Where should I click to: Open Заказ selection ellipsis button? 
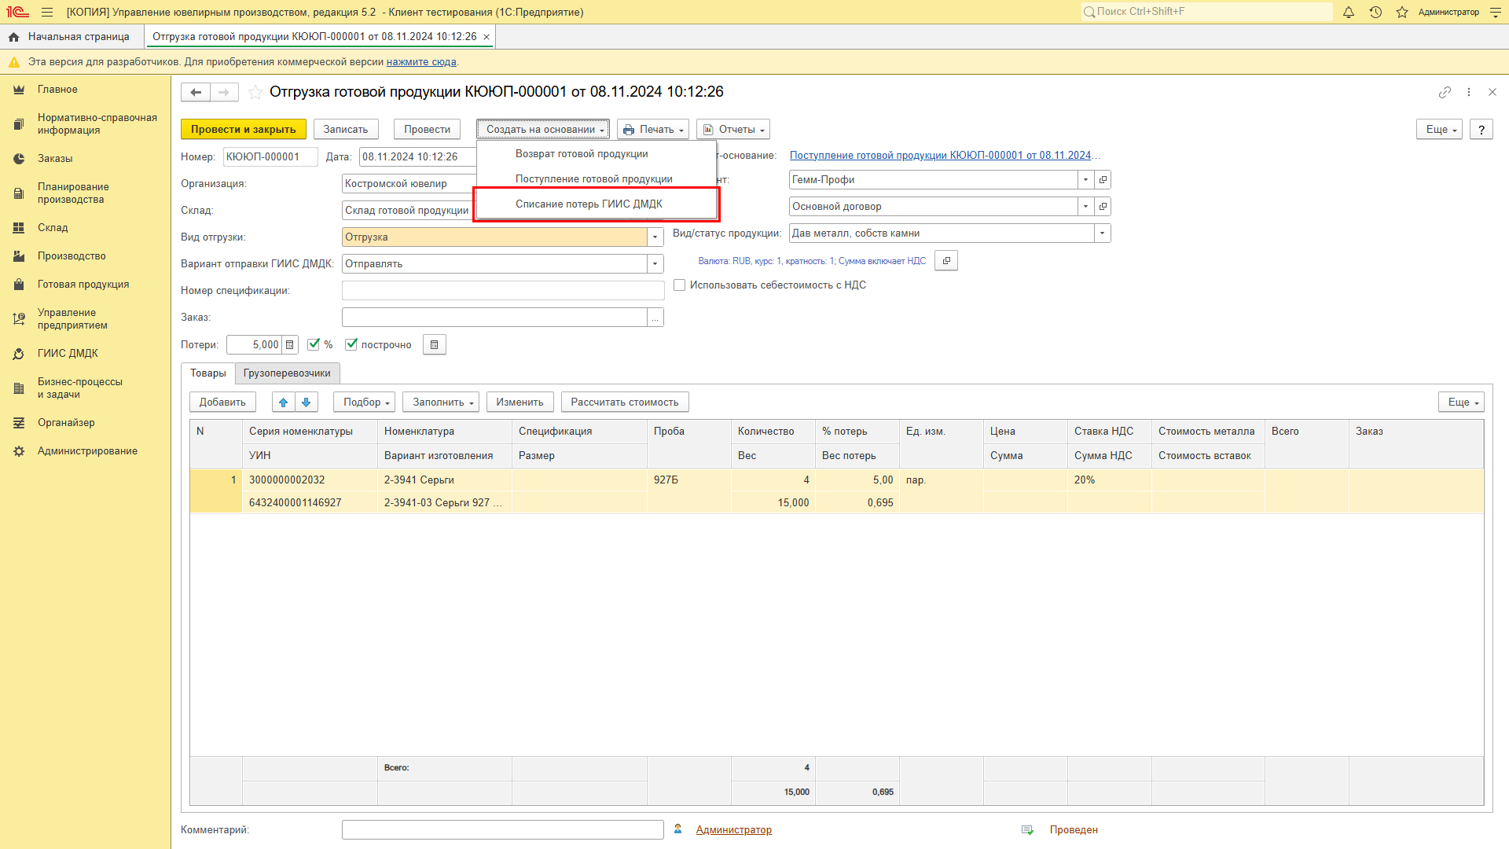point(655,318)
